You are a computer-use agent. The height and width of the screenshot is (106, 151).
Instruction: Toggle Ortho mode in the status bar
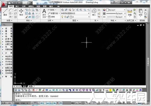[x=39, y=103]
